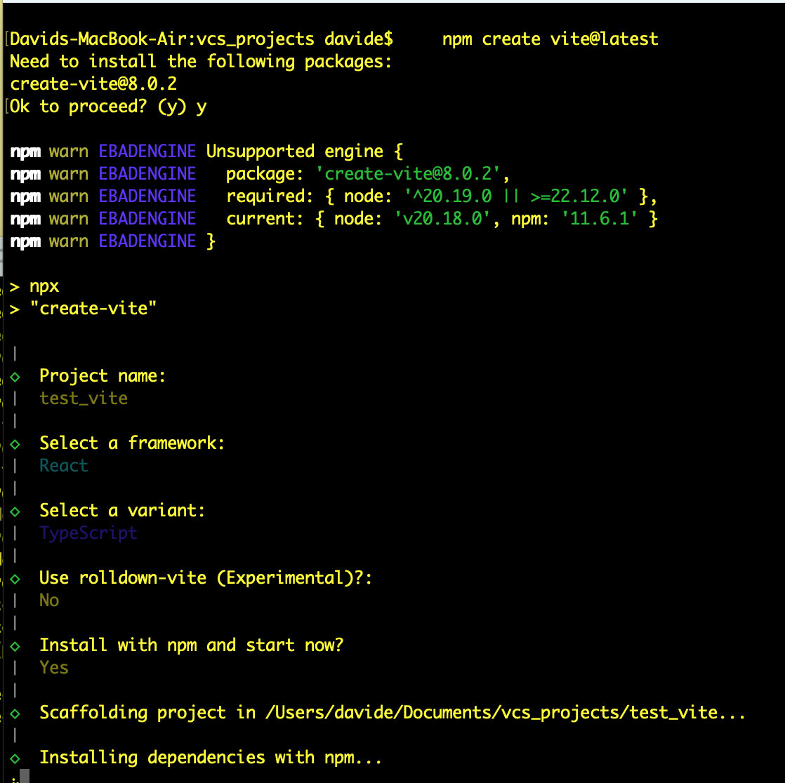
Task: Click the diamond beside Installing dependencies line
Action: coord(15,758)
